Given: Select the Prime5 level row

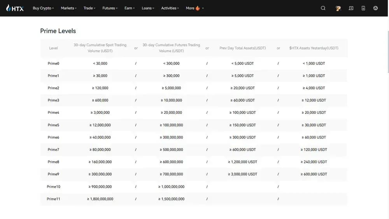Looking at the screenshot, I should (53, 125).
